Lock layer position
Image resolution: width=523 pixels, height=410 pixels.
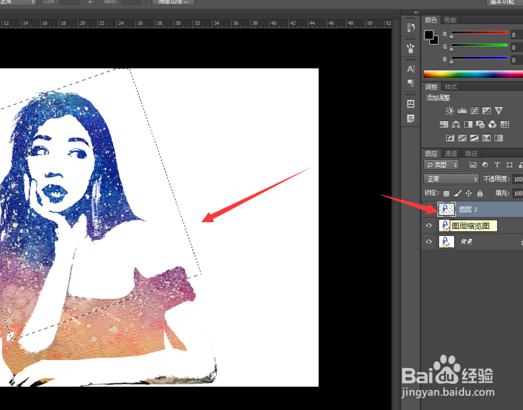[469, 193]
